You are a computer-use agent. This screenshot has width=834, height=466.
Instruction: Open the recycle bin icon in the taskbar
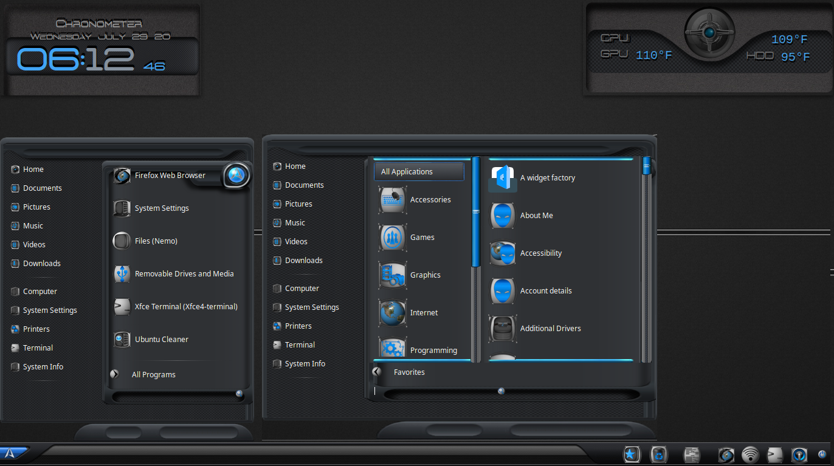(659, 454)
